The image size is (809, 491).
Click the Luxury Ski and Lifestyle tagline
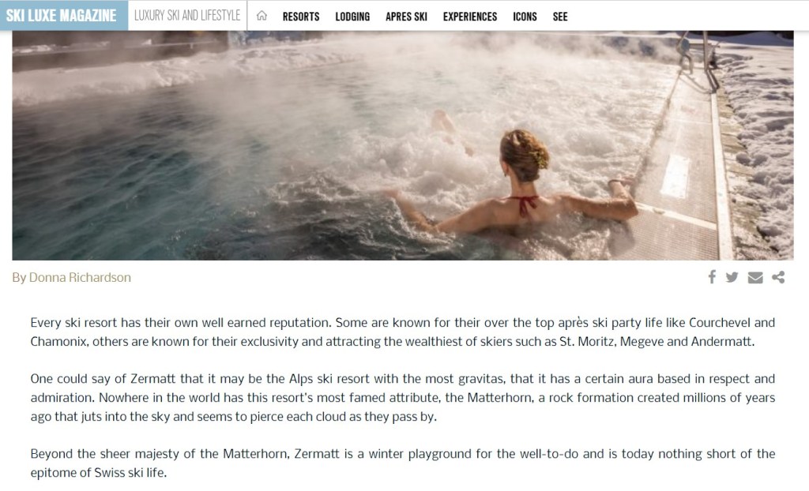tap(187, 16)
